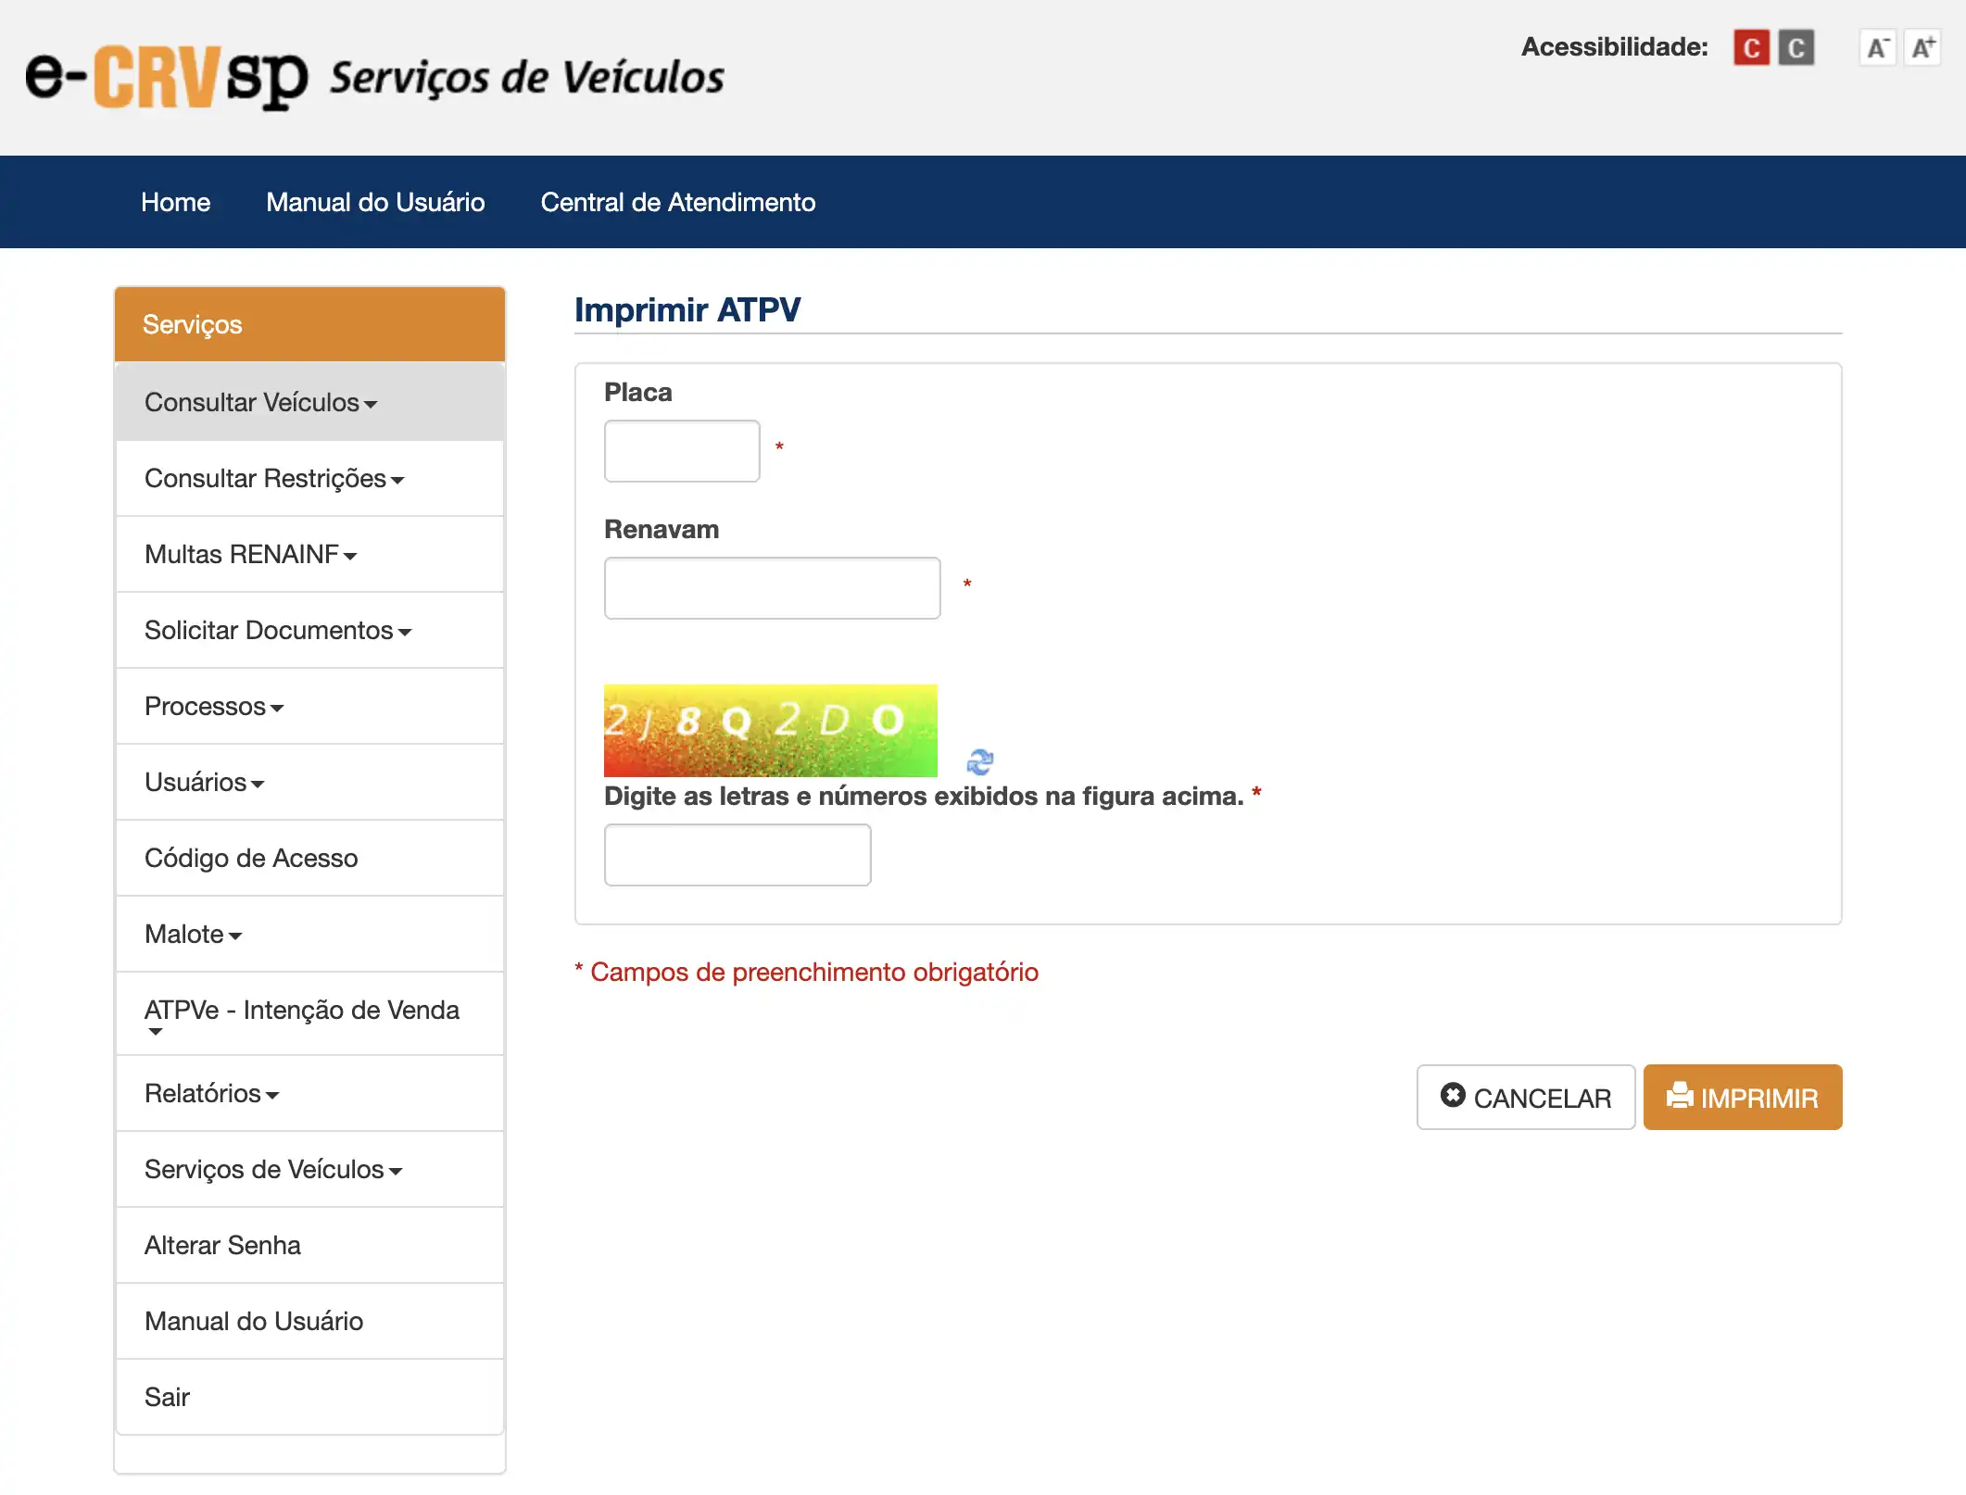
Task: Select Sair in the sidebar
Action: point(168,1397)
